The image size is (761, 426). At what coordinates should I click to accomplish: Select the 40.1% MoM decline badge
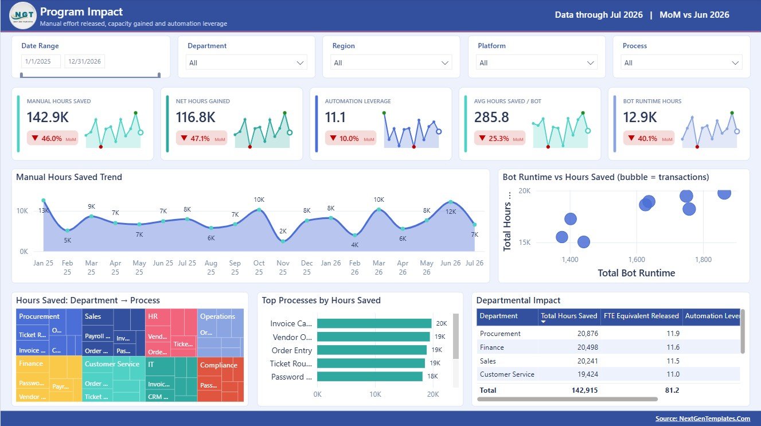(649, 138)
